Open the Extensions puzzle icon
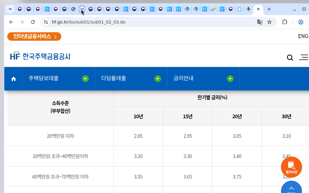The height and width of the screenshot is (193, 309). click(285, 22)
